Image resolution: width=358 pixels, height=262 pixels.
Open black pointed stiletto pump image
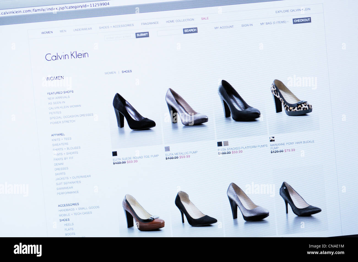300,199
